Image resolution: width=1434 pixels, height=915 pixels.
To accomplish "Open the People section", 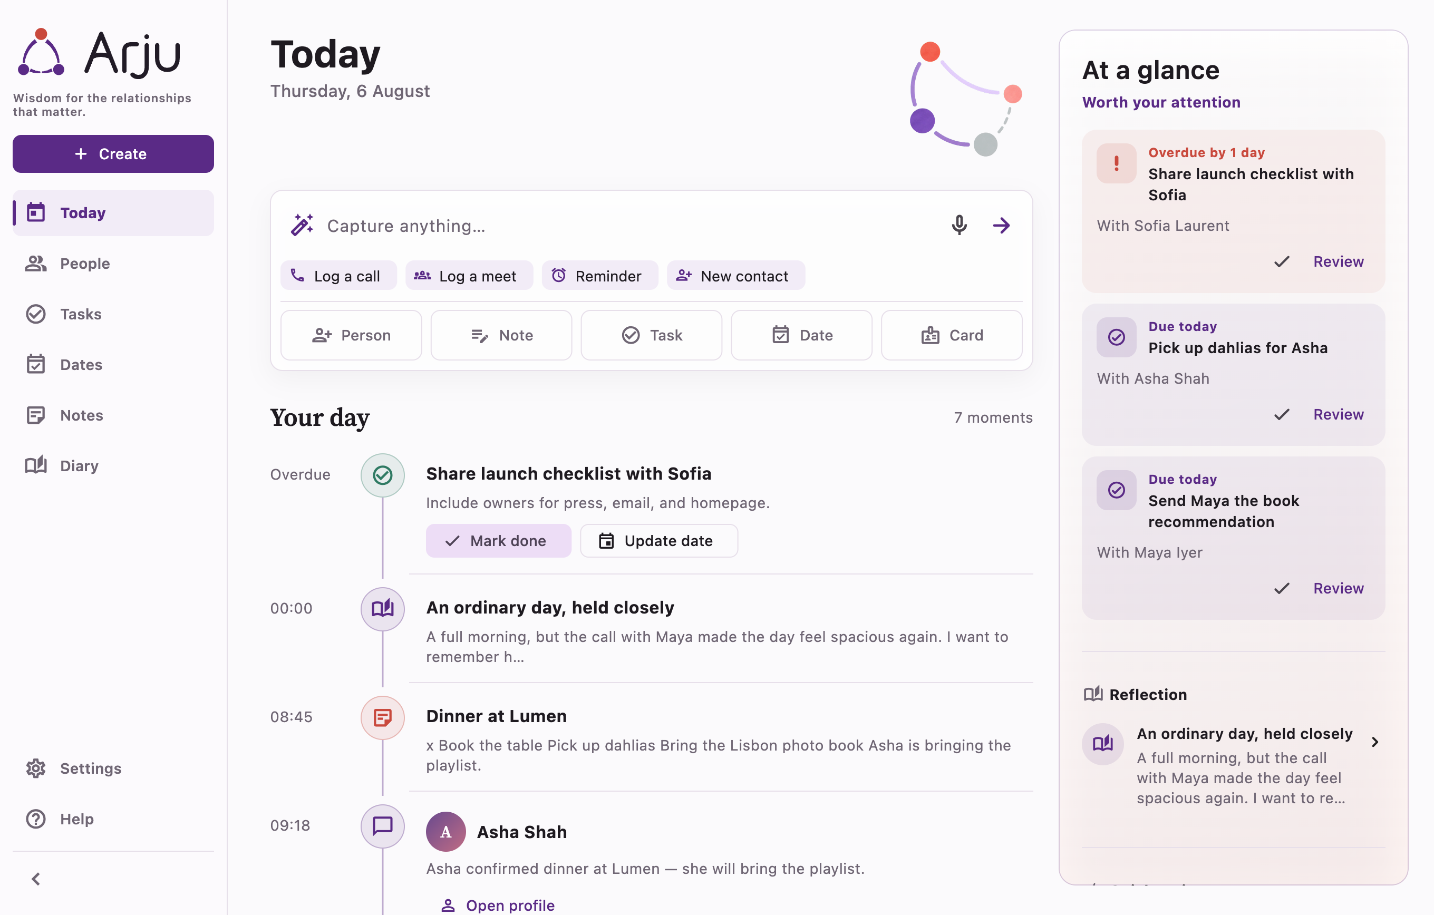I will click(x=113, y=263).
